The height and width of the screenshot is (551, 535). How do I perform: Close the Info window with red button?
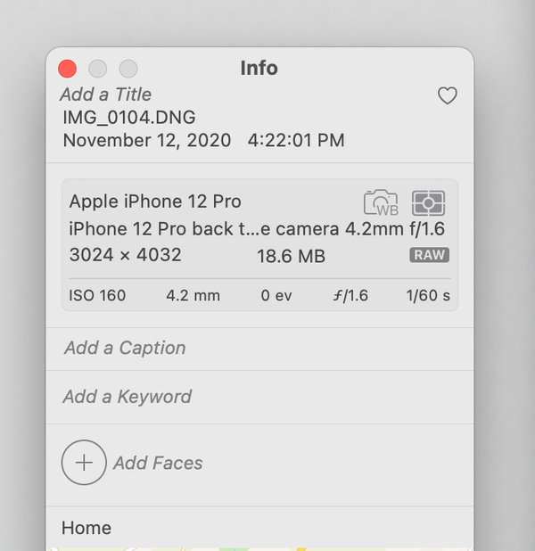(67, 69)
